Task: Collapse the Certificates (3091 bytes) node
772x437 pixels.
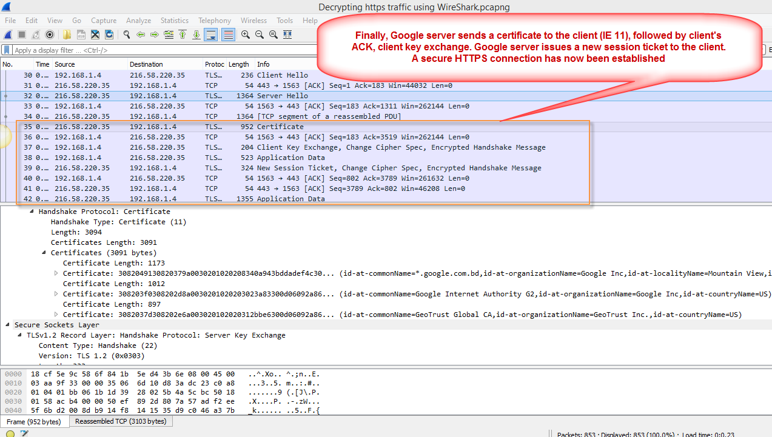Action: (44, 253)
